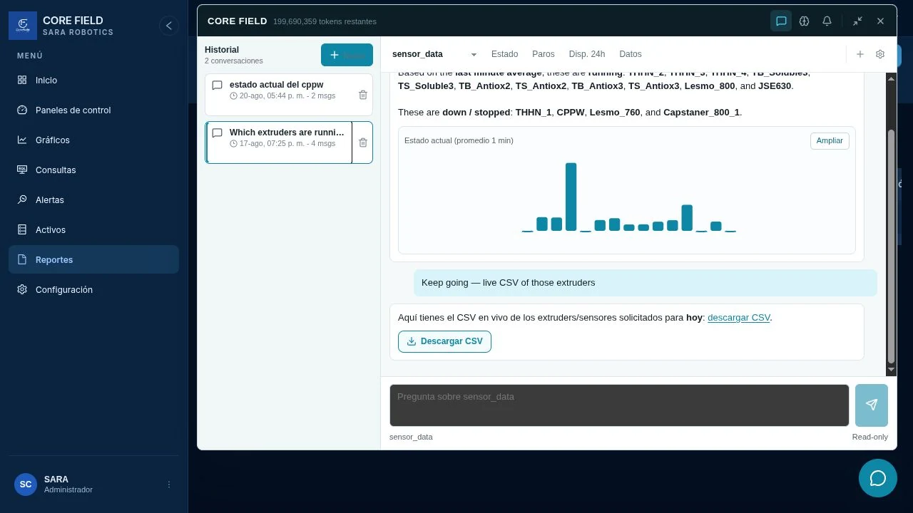Screen dimensions: 913x513
Task: Expand the sensor_data dropdown
Action: [x=434, y=54]
